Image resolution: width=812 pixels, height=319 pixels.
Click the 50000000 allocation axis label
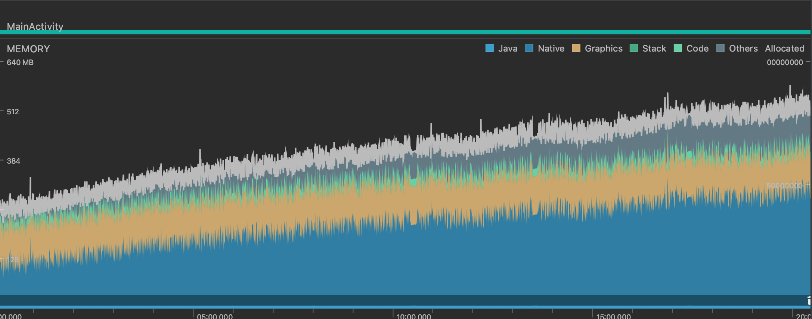point(784,186)
